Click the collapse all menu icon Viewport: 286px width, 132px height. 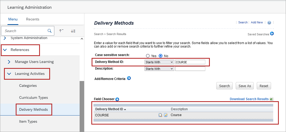click(61, 31)
